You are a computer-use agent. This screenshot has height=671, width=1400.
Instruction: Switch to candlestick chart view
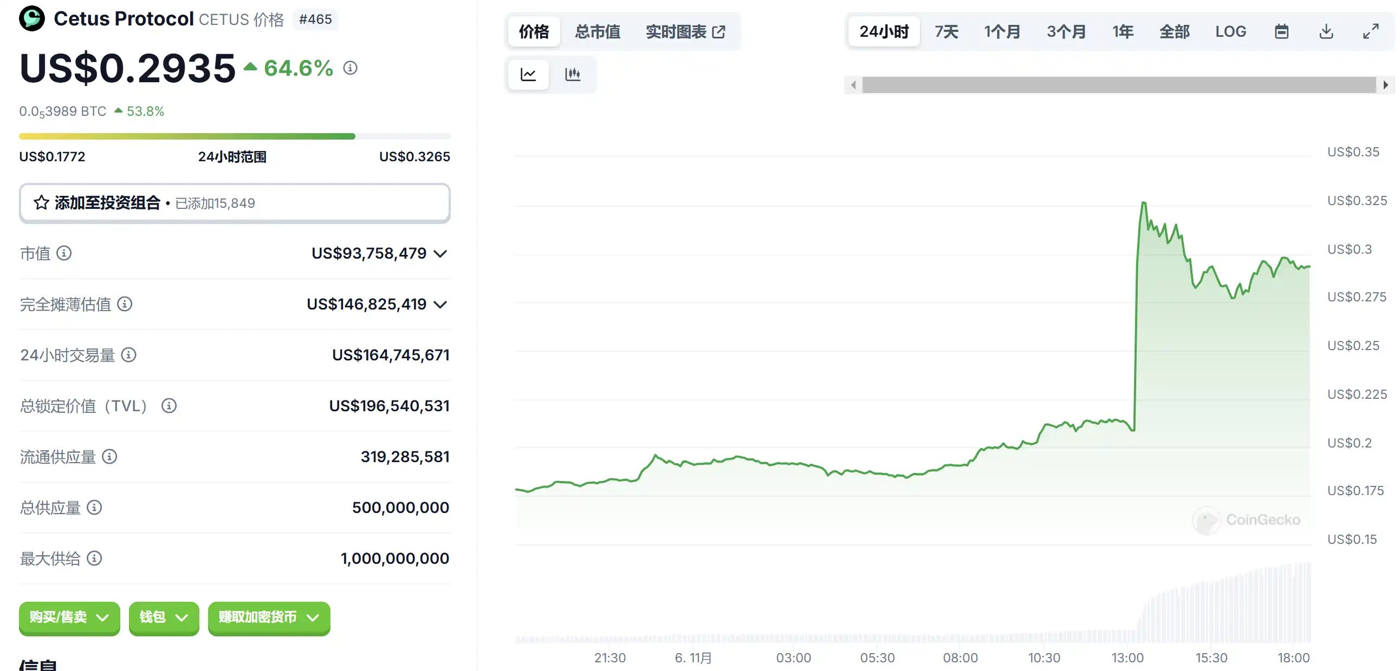point(572,74)
